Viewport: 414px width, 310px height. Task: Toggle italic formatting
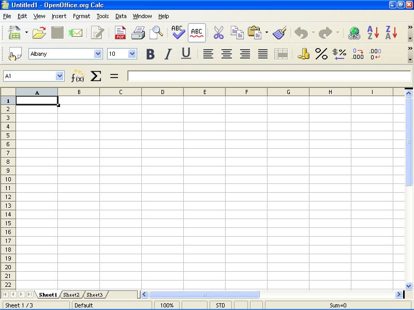[168, 53]
